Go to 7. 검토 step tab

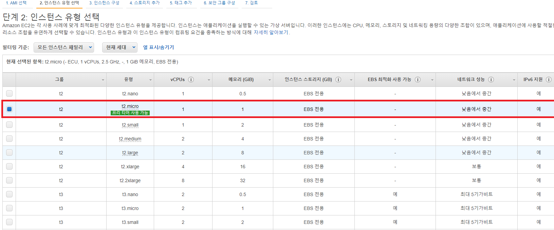[x=252, y=3]
